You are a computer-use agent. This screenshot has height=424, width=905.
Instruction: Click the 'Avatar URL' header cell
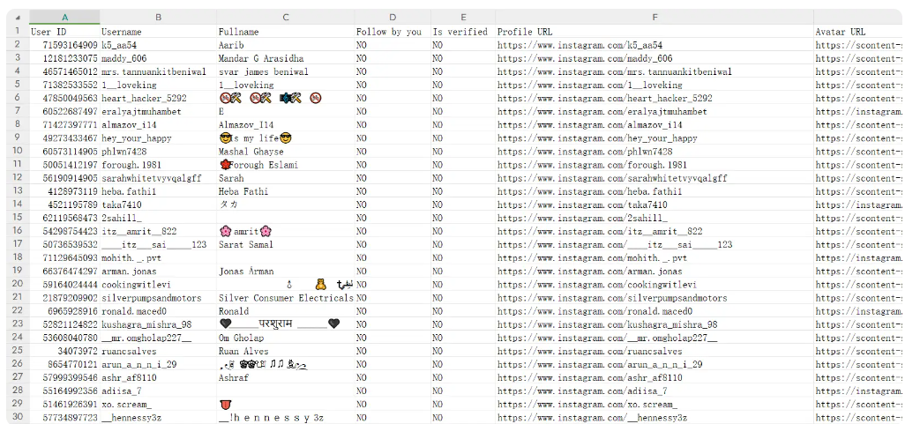tap(859, 32)
